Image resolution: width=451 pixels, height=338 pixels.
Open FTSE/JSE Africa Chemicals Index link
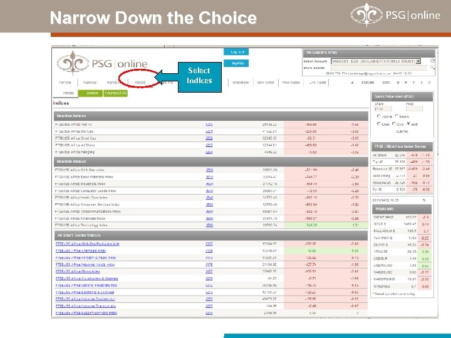pos(81,251)
